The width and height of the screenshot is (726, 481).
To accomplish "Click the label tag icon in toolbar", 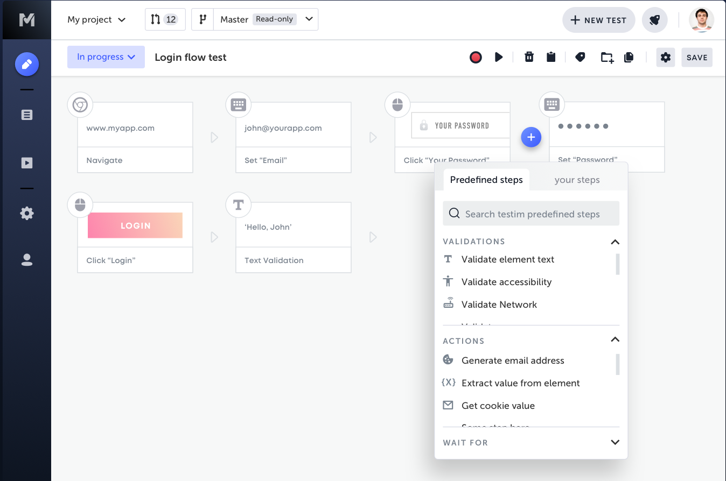I will (580, 57).
